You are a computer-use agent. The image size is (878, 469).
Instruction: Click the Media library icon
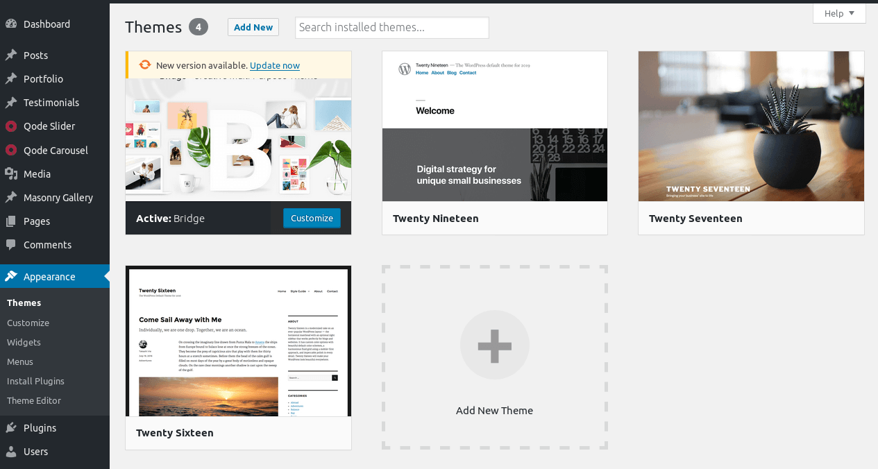pos(11,174)
